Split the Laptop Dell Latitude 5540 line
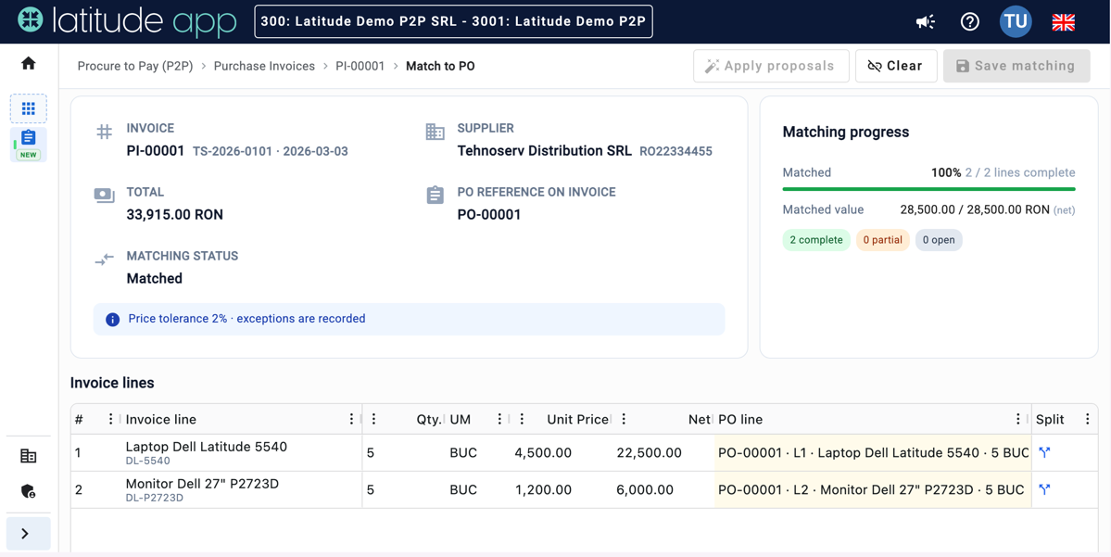The image size is (1111, 557). pyautogui.click(x=1043, y=452)
